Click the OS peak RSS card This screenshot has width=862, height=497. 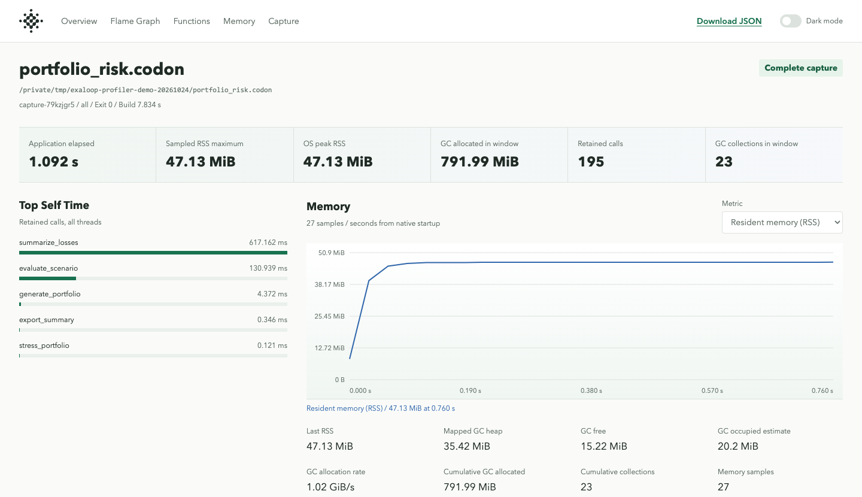362,154
